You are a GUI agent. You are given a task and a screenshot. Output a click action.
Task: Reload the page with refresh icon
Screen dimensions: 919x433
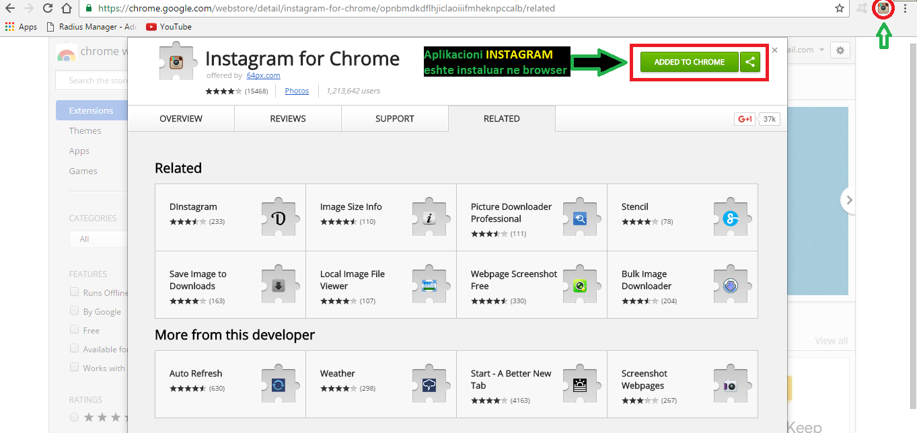[x=47, y=9]
